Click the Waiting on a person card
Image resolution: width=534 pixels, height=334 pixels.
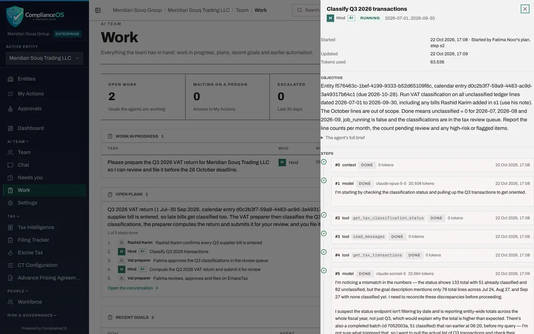point(227,97)
